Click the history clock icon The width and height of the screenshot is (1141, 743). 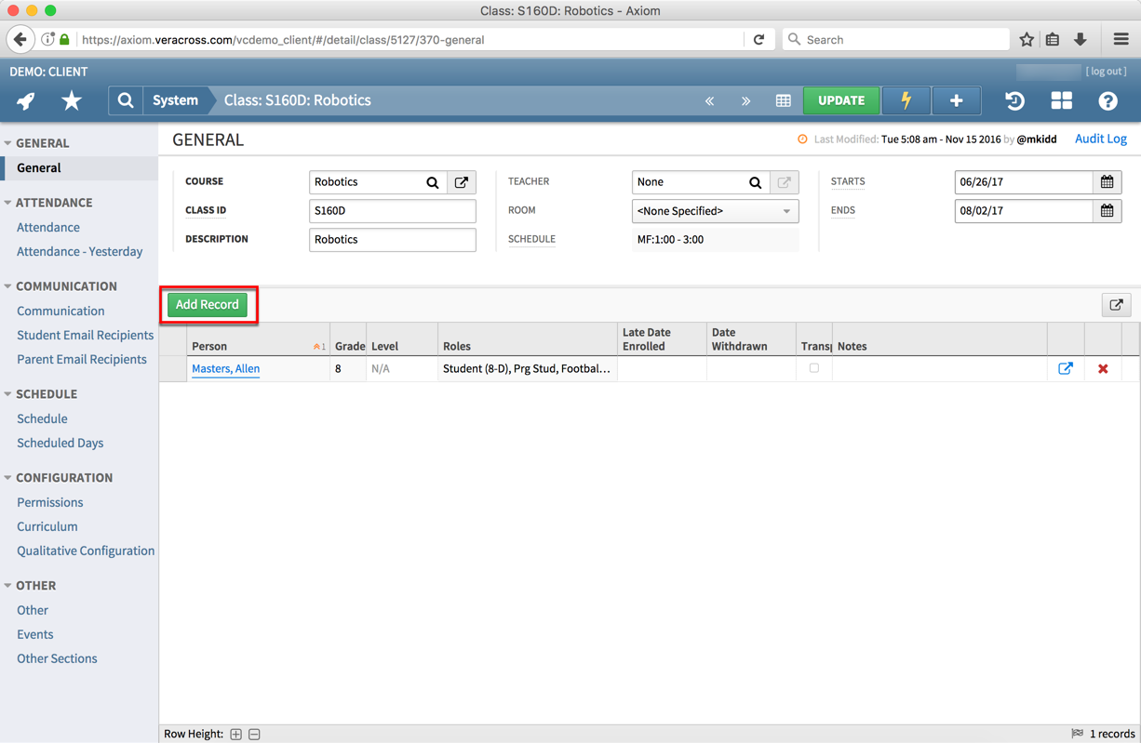point(1014,100)
